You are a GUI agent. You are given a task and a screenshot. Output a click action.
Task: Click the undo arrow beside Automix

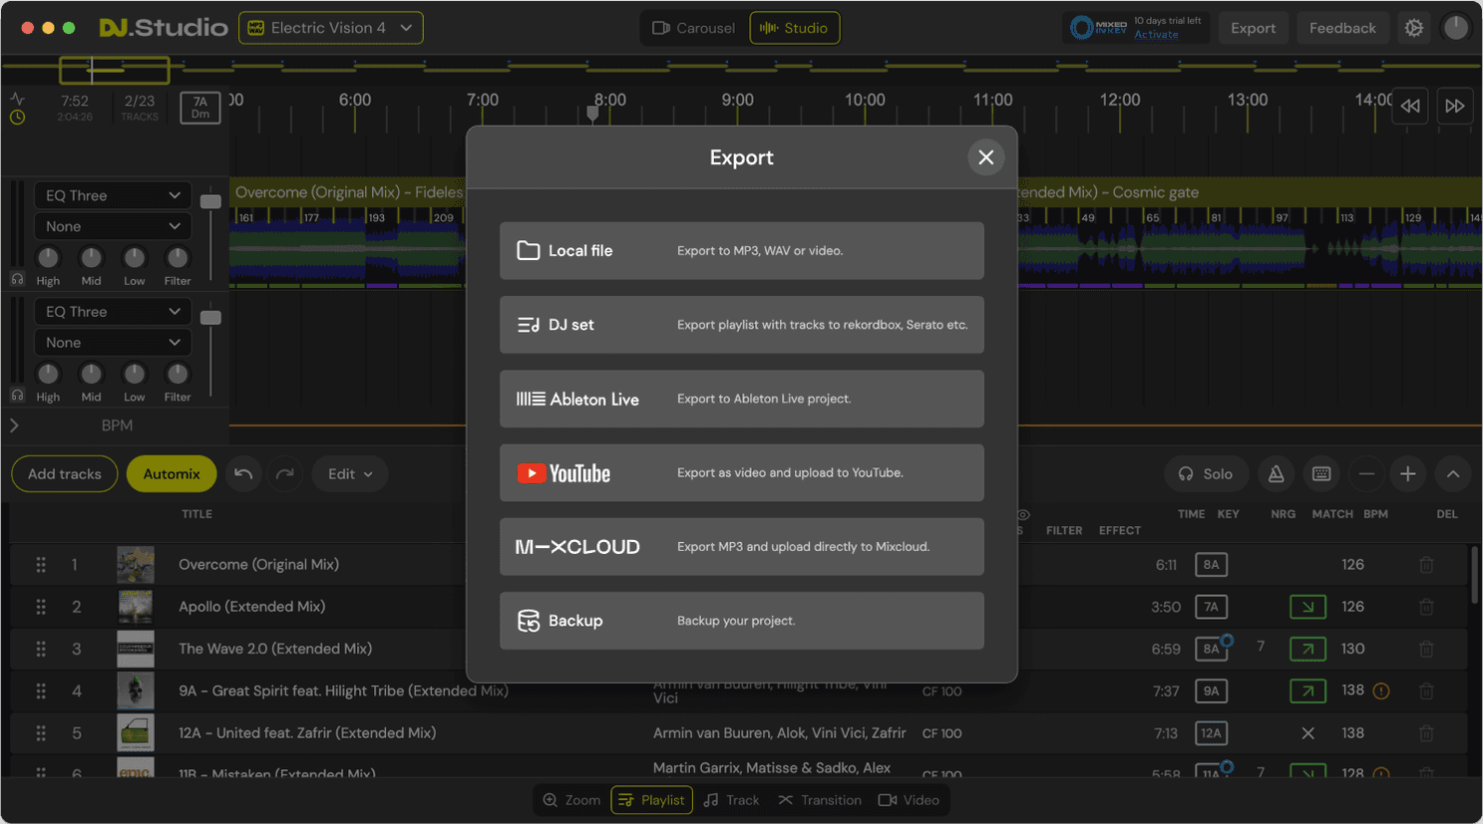tap(242, 474)
